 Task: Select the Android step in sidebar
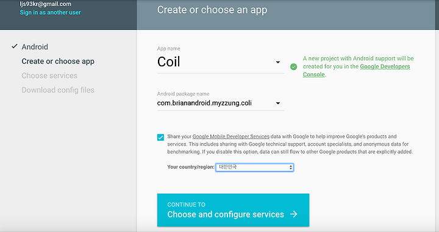(x=35, y=47)
